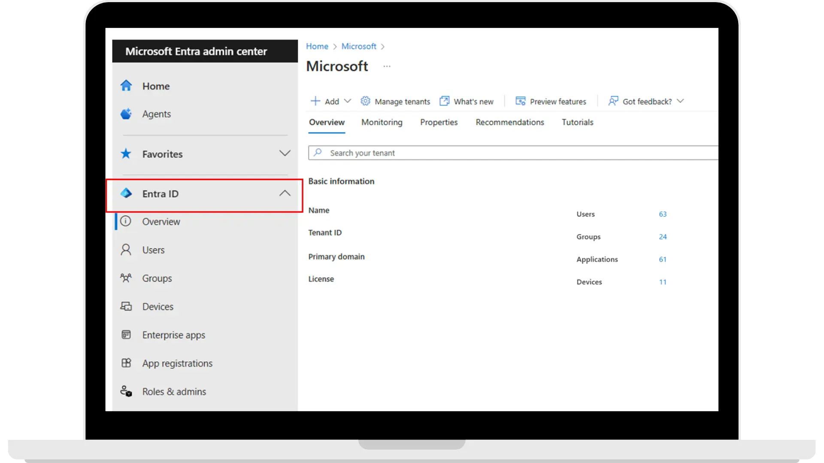Switch to the Properties tab
The height and width of the screenshot is (463, 824).
(439, 122)
